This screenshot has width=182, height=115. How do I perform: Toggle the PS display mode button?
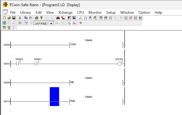tap(27, 23)
